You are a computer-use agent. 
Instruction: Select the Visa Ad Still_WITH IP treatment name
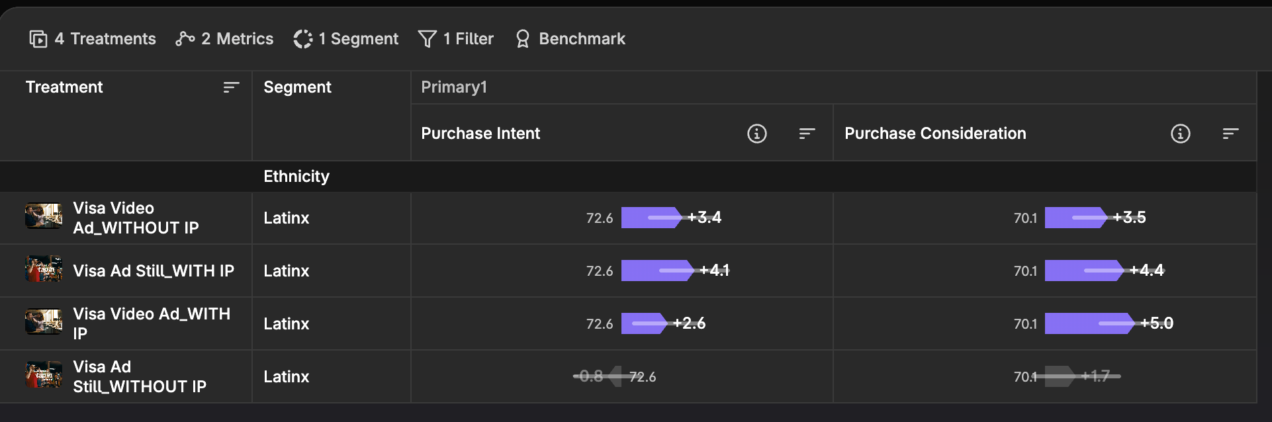[x=154, y=271]
